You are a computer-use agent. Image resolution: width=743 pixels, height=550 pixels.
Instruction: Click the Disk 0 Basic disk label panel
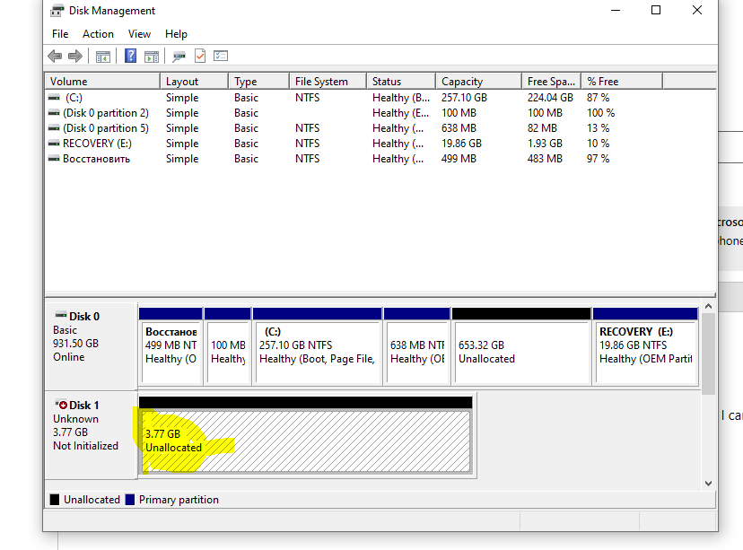coord(91,345)
